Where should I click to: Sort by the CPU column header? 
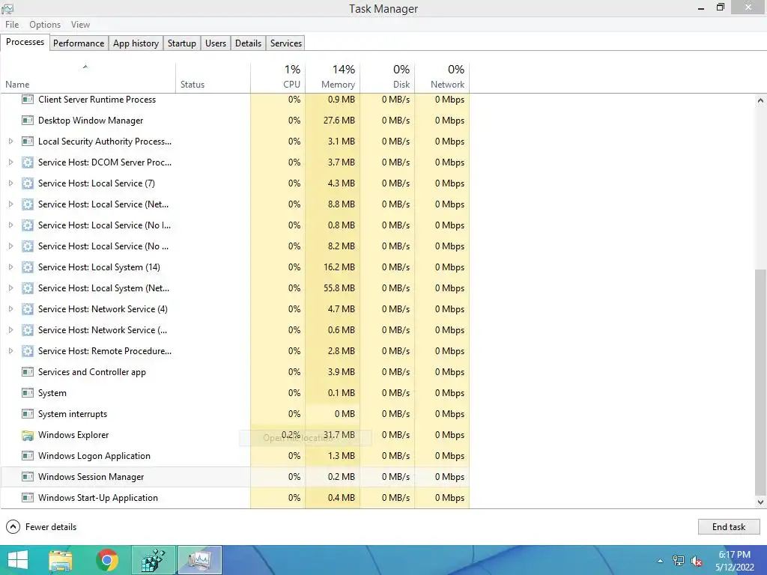pyautogui.click(x=278, y=78)
